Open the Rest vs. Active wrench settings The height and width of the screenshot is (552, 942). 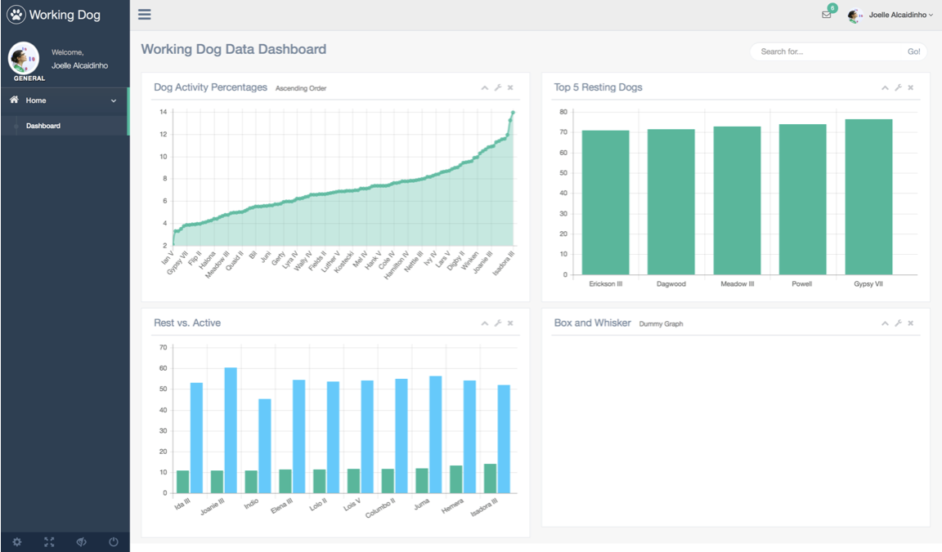498,323
